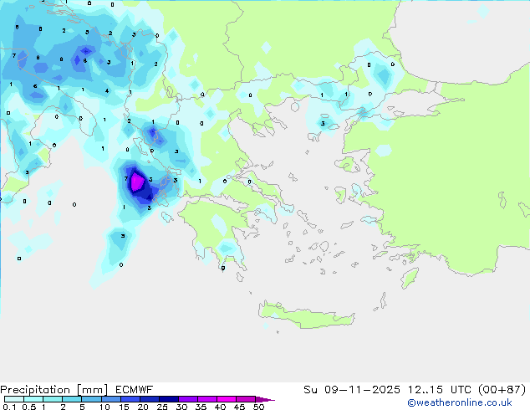Click the island of Crete on map
Image resolution: width=530 pixels, height=410 pixels.
[306, 315]
